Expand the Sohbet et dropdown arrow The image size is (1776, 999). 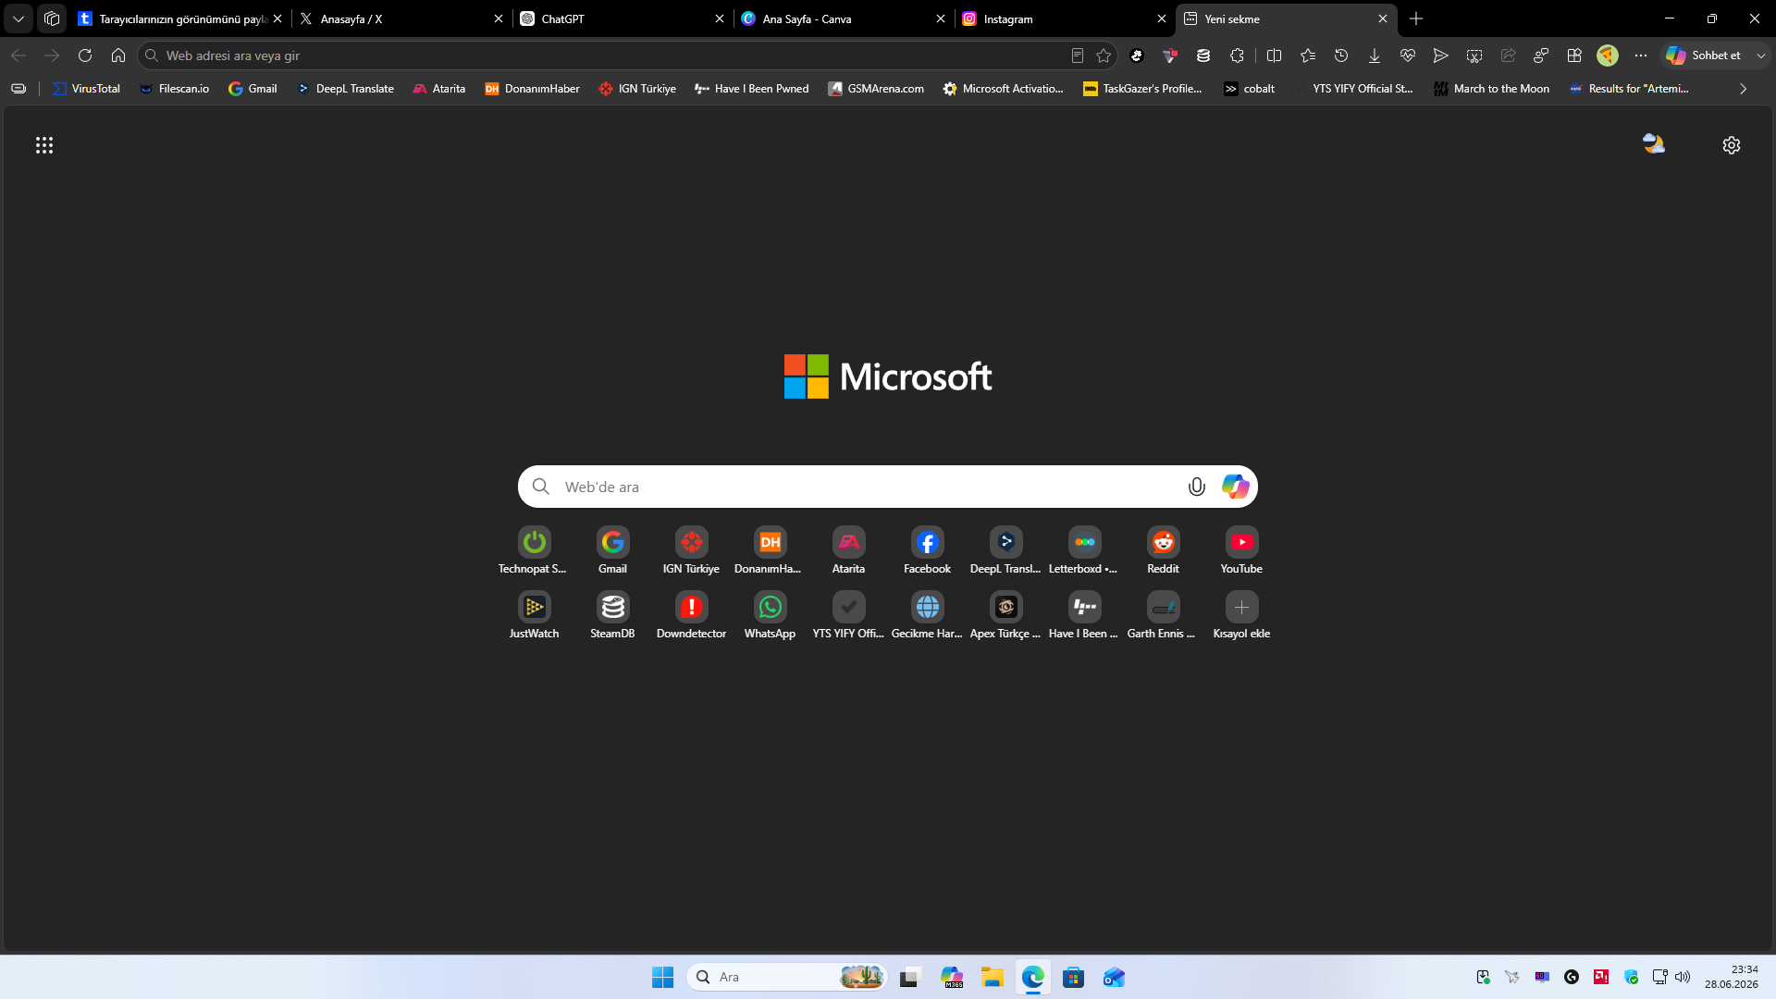click(x=1761, y=55)
